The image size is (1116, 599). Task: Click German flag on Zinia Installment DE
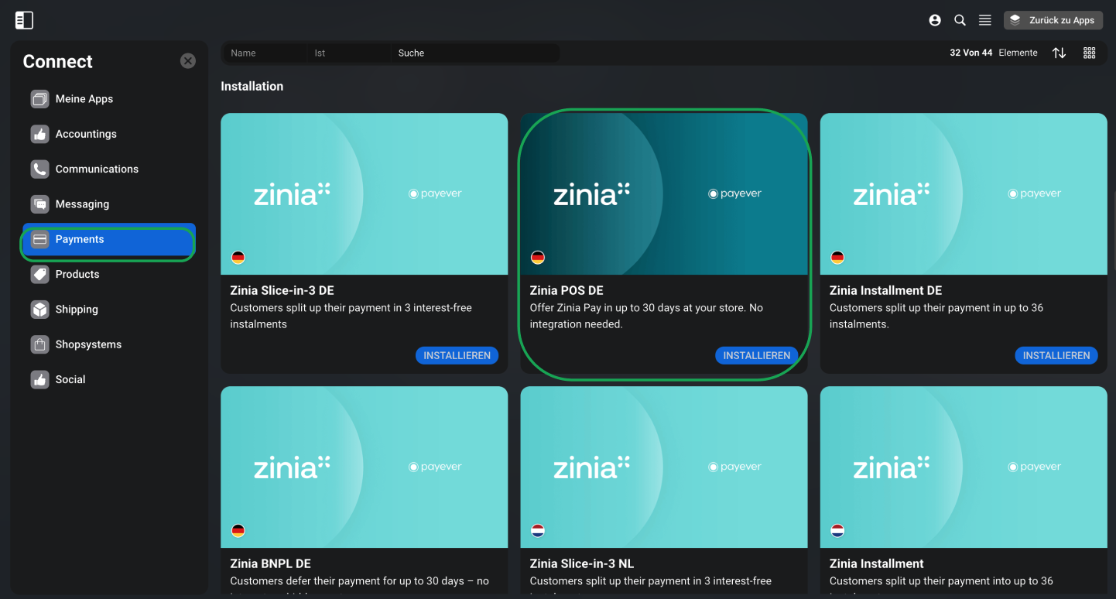(x=837, y=258)
